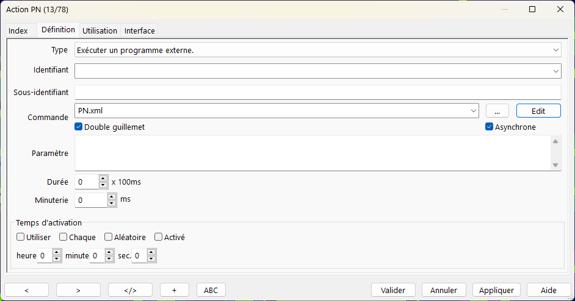Add a new action with + button

click(174, 290)
